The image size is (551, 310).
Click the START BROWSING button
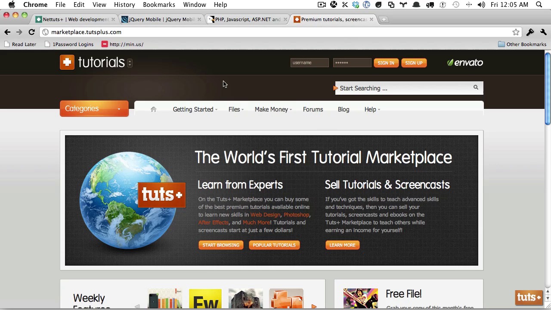tap(221, 245)
